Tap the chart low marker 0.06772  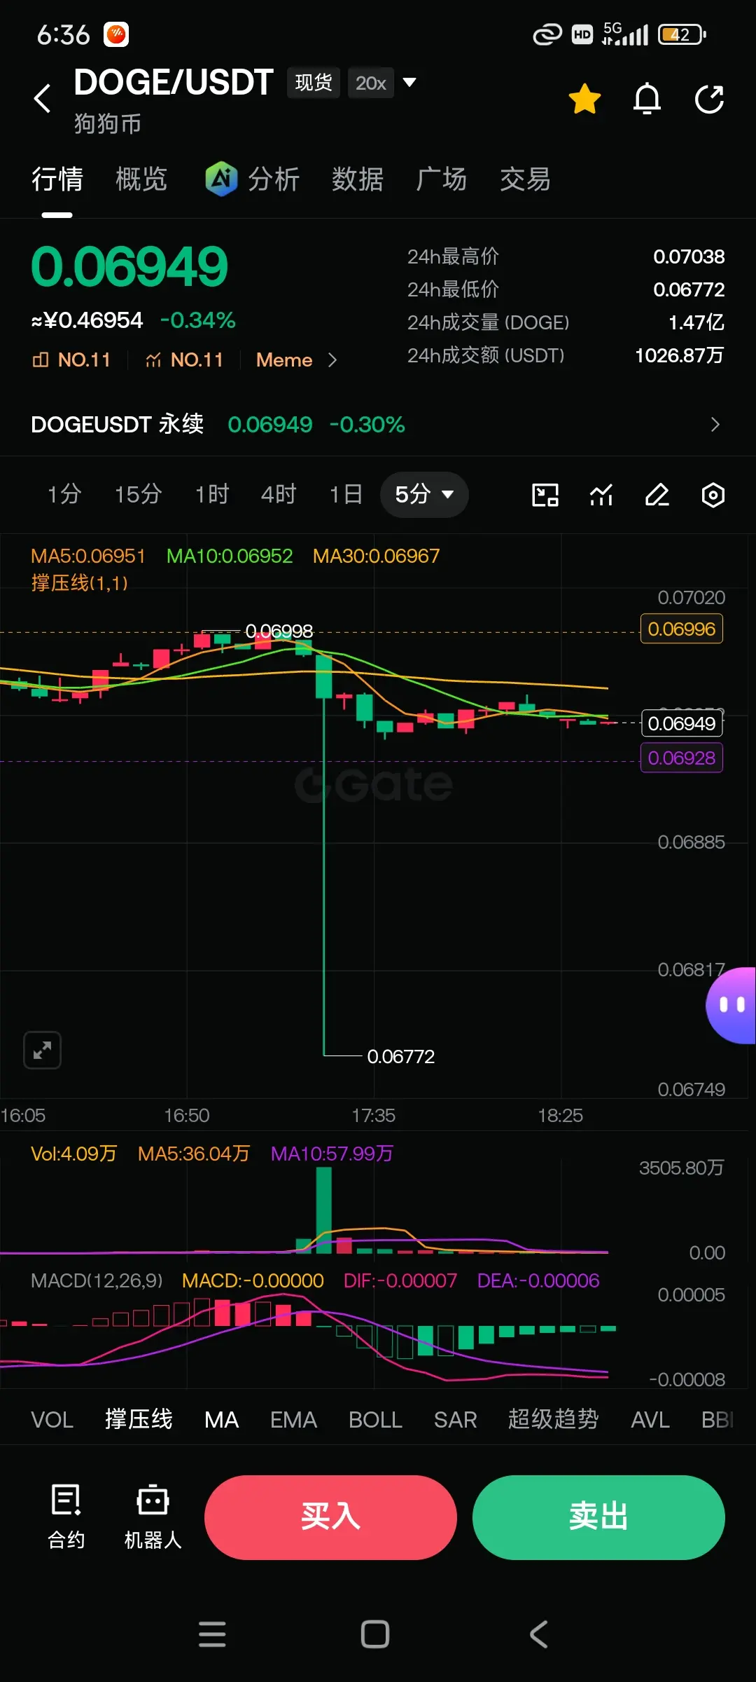pos(401,1056)
